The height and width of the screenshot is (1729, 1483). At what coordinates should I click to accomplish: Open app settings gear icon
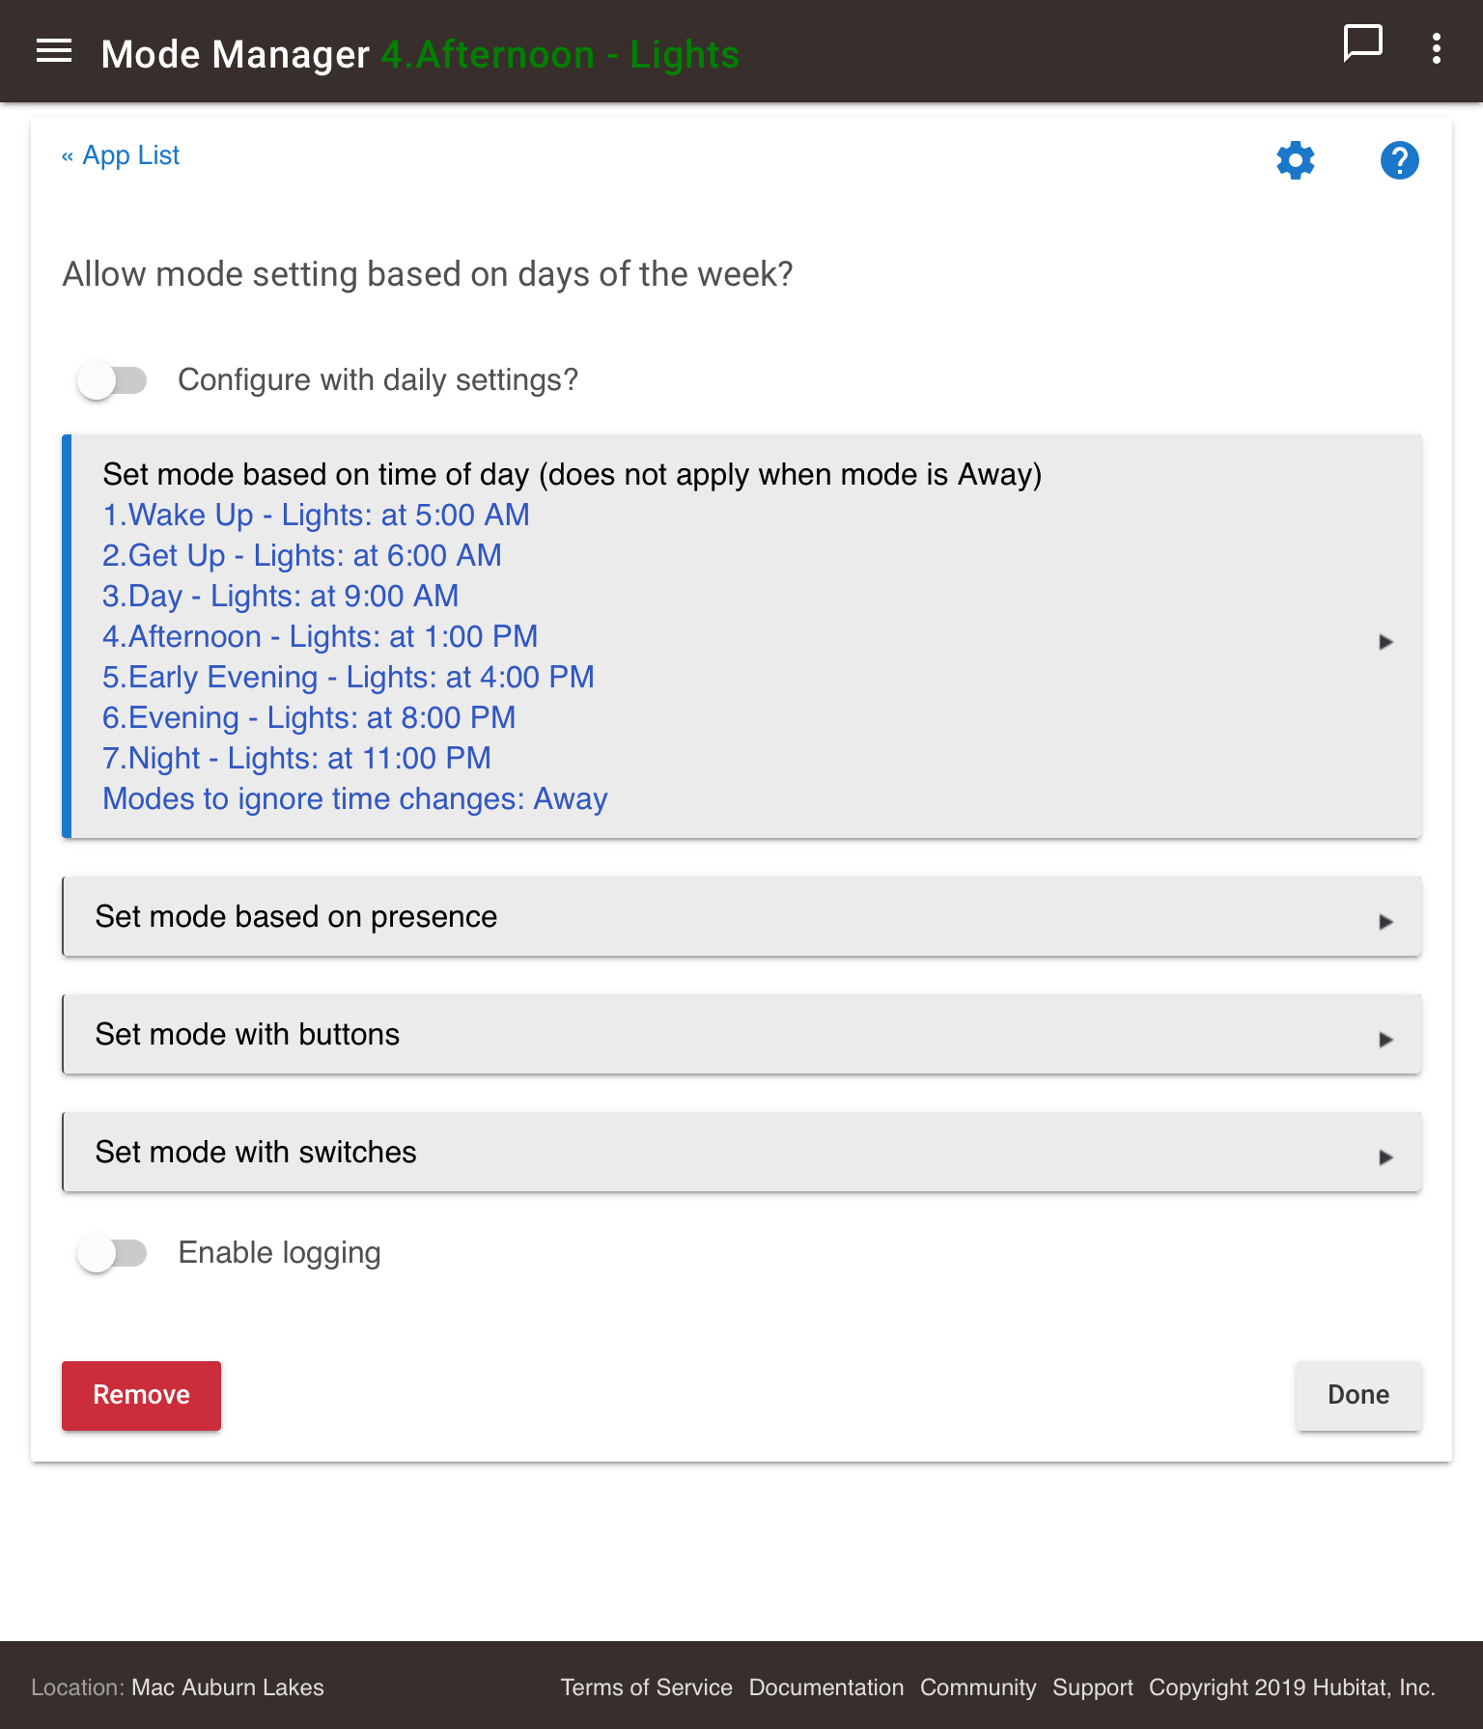click(x=1296, y=160)
